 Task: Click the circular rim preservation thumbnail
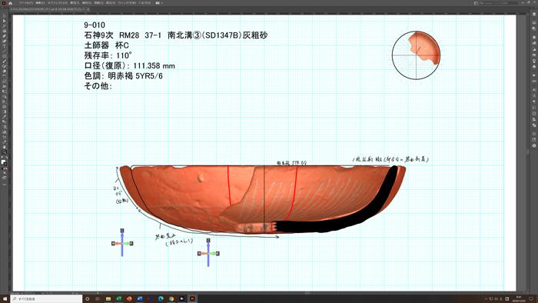pos(416,55)
